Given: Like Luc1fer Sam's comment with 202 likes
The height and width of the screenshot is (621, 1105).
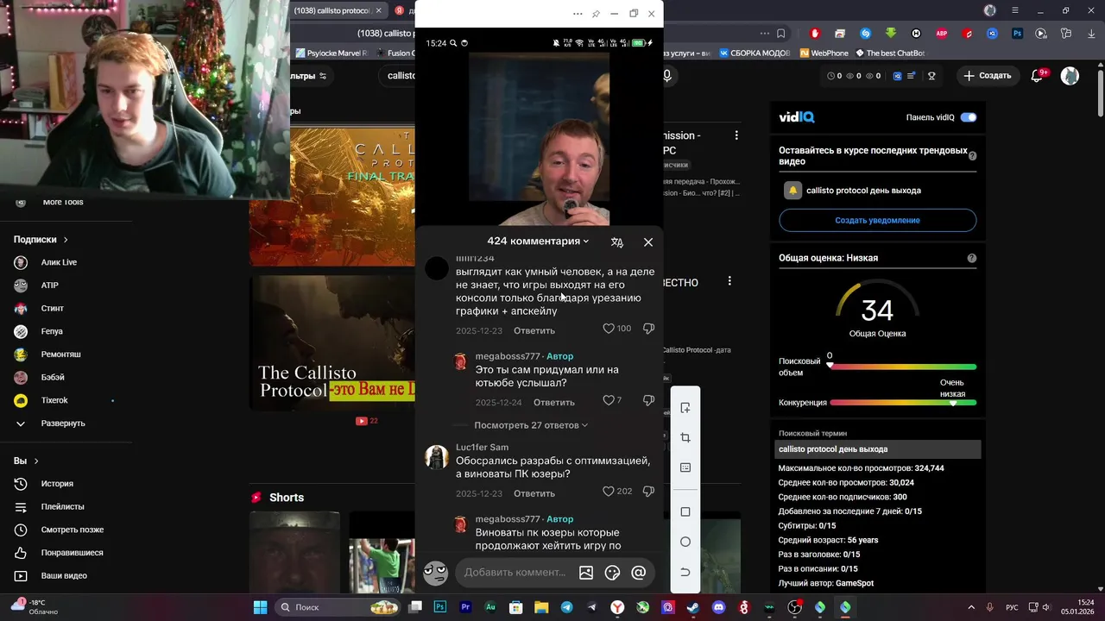Looking at the screenshot, I should coord(608,491).
